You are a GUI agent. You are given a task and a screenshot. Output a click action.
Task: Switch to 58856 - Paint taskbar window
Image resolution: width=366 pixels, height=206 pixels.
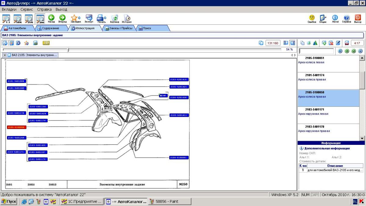pyautogui.click(x=170, y=201)
